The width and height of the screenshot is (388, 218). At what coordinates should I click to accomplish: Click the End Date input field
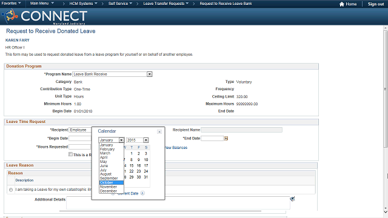212,139
